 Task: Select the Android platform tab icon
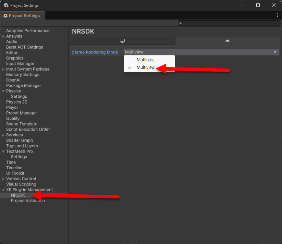(x=228, y=41)
